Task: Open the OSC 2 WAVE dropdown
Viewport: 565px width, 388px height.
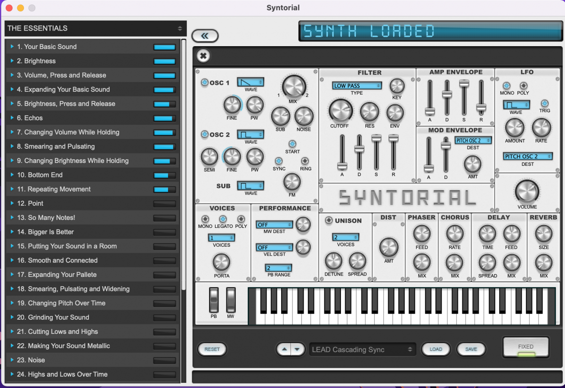Action: 250,134
